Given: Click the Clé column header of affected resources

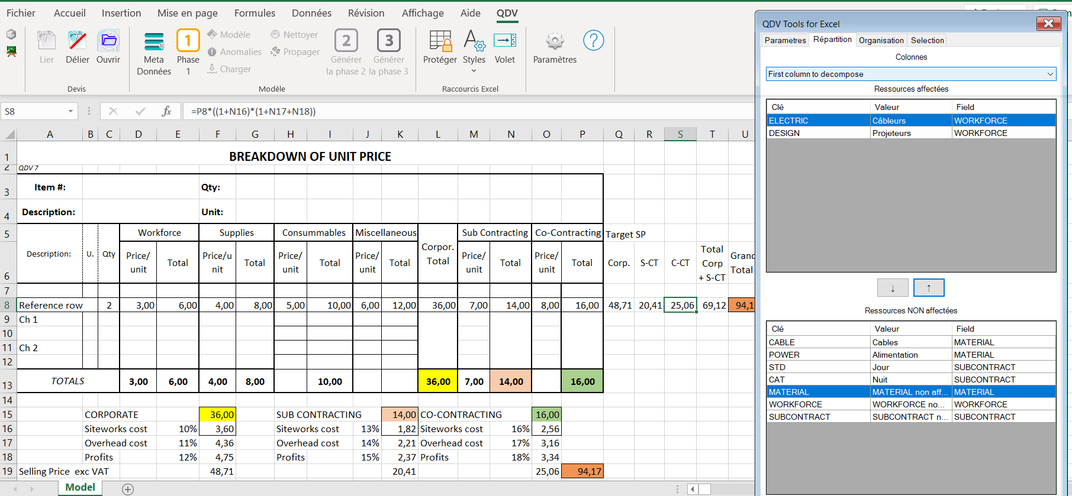Looking at the screenshot, I should pyautogui.click(x=818, y=107).
